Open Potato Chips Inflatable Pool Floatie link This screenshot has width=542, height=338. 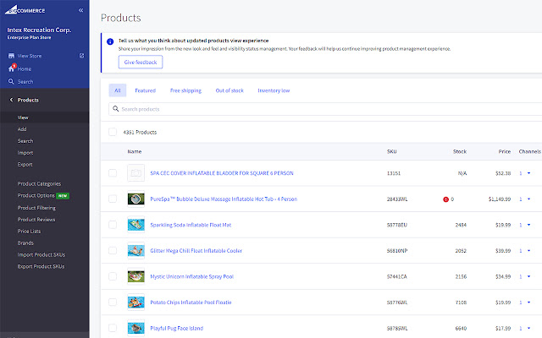click(x=191, y=302)
